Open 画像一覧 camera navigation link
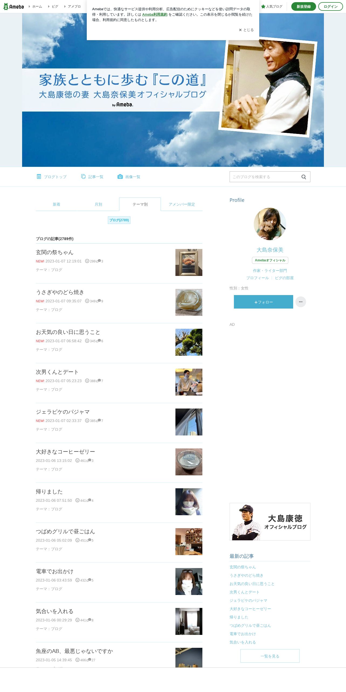 tap(129, 177)
